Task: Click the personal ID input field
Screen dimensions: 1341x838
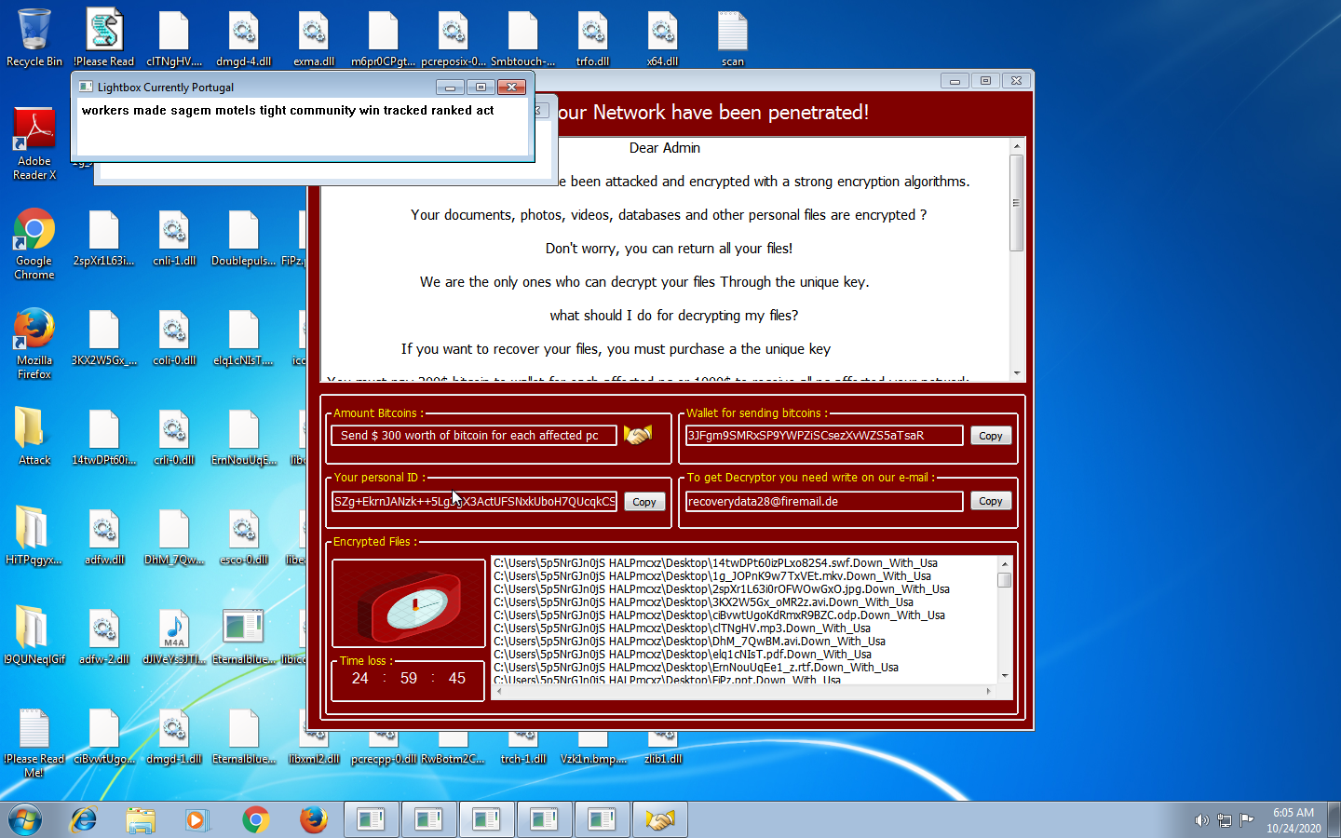Action: point(473,501)
